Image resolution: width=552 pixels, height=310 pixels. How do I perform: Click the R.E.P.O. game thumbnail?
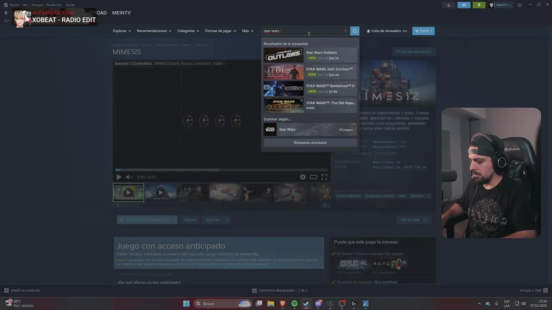point(390,263)
